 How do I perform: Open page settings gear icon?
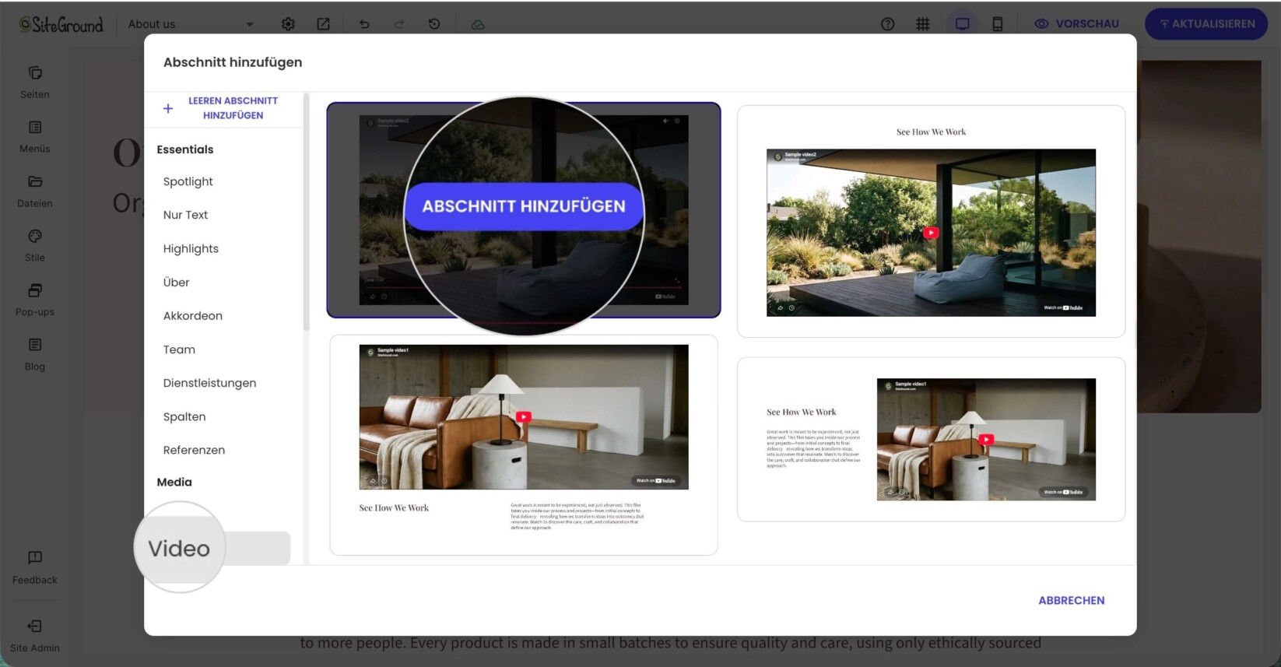pyautogui.click(x=288, y=24)
